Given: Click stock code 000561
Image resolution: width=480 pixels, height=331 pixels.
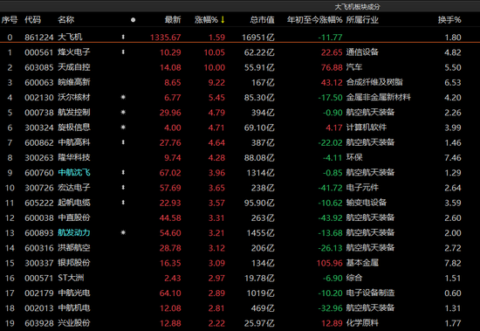Looking at the screenshot, I should click(x=39, y=52).
